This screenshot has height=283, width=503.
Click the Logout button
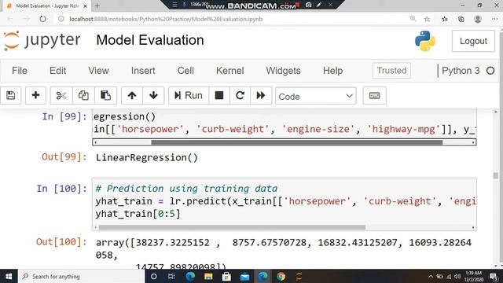473,41
